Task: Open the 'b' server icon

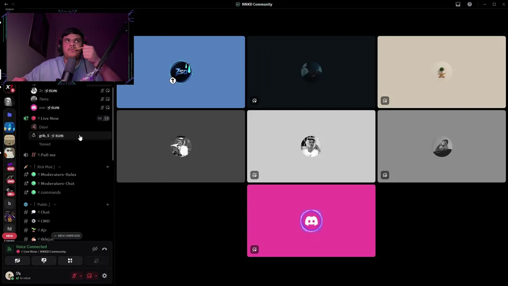Action: point(10,203)
